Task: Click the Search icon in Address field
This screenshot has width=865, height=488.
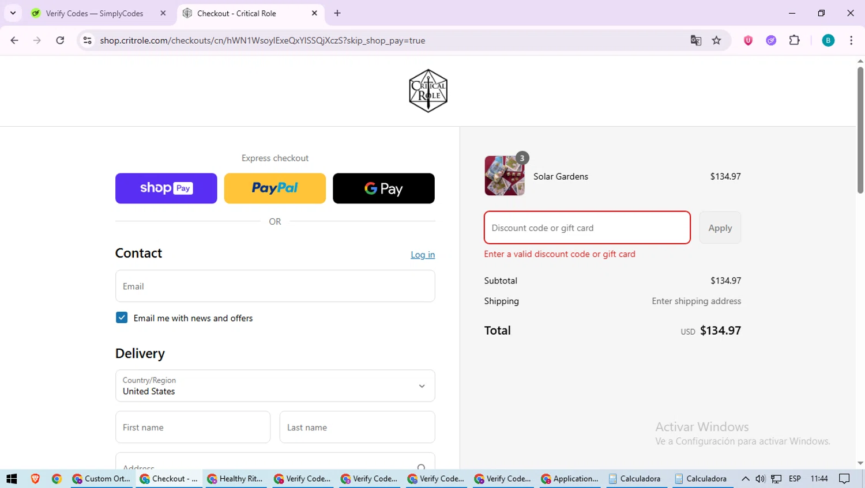Action: coord(422,468)
